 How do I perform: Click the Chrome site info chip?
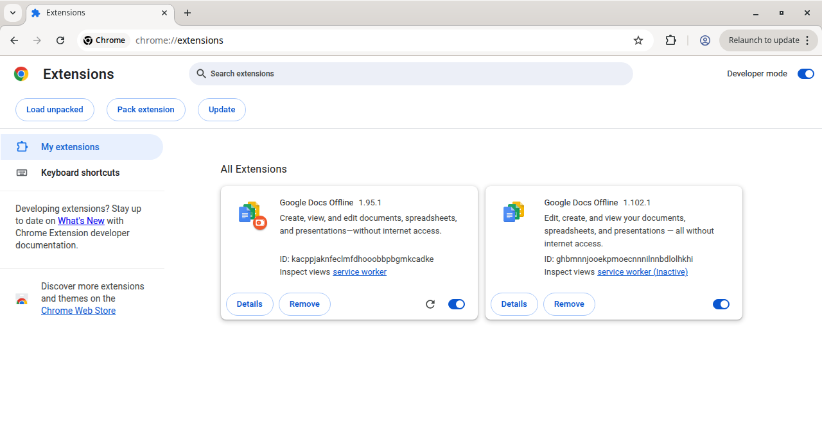(x=105, y=40)
